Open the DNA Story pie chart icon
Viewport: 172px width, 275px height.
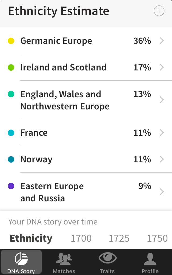tap(21, 259)
